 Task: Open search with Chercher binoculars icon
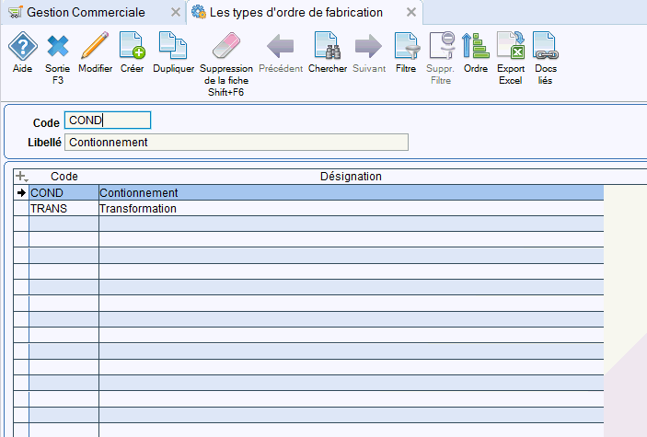point(328,47)
